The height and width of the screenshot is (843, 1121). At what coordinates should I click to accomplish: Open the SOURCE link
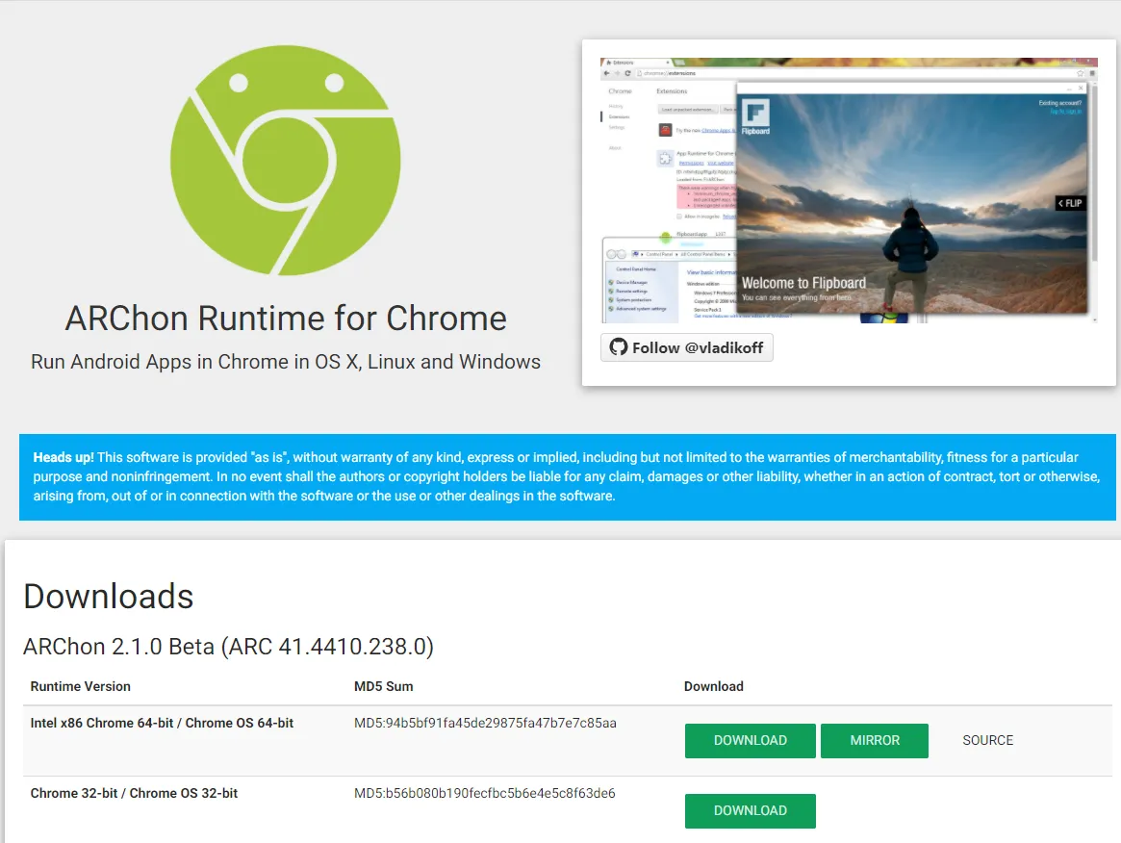[x=987, y=740]
